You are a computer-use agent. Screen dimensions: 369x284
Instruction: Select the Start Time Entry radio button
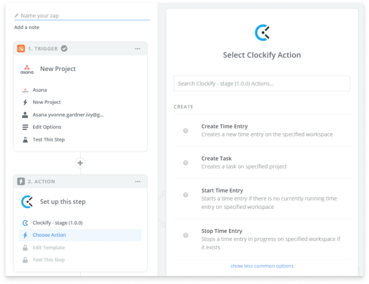point(186,195)
